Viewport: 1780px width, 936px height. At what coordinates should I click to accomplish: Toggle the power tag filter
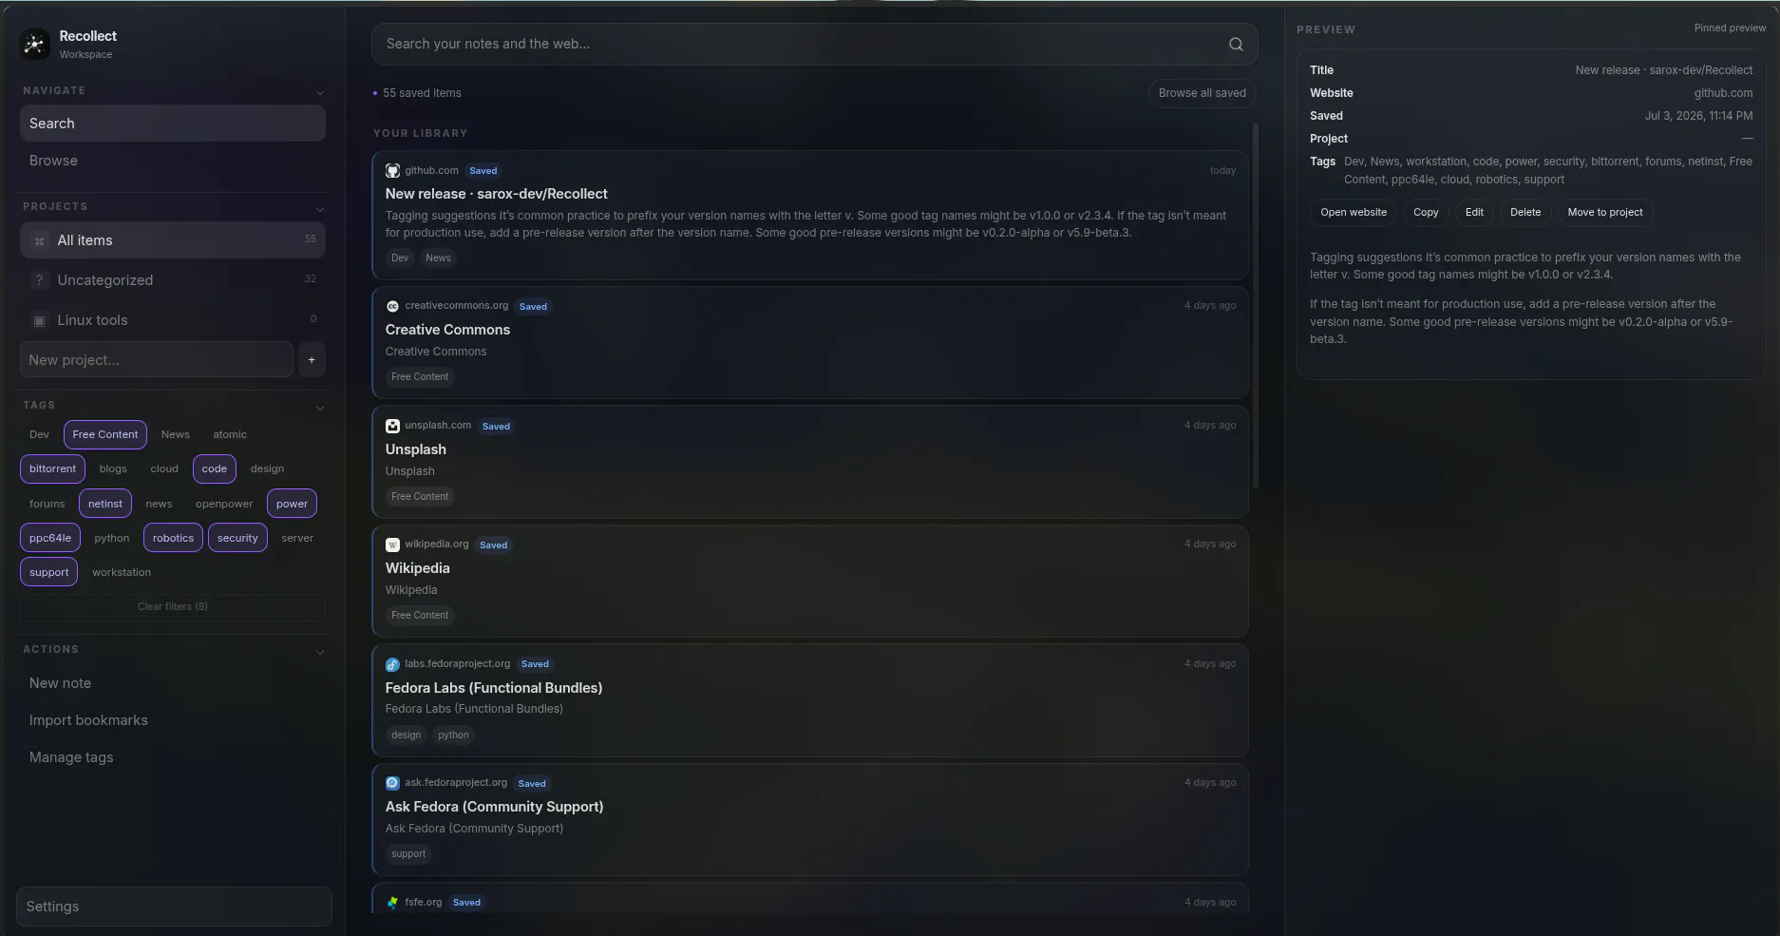tap(292, 504)
